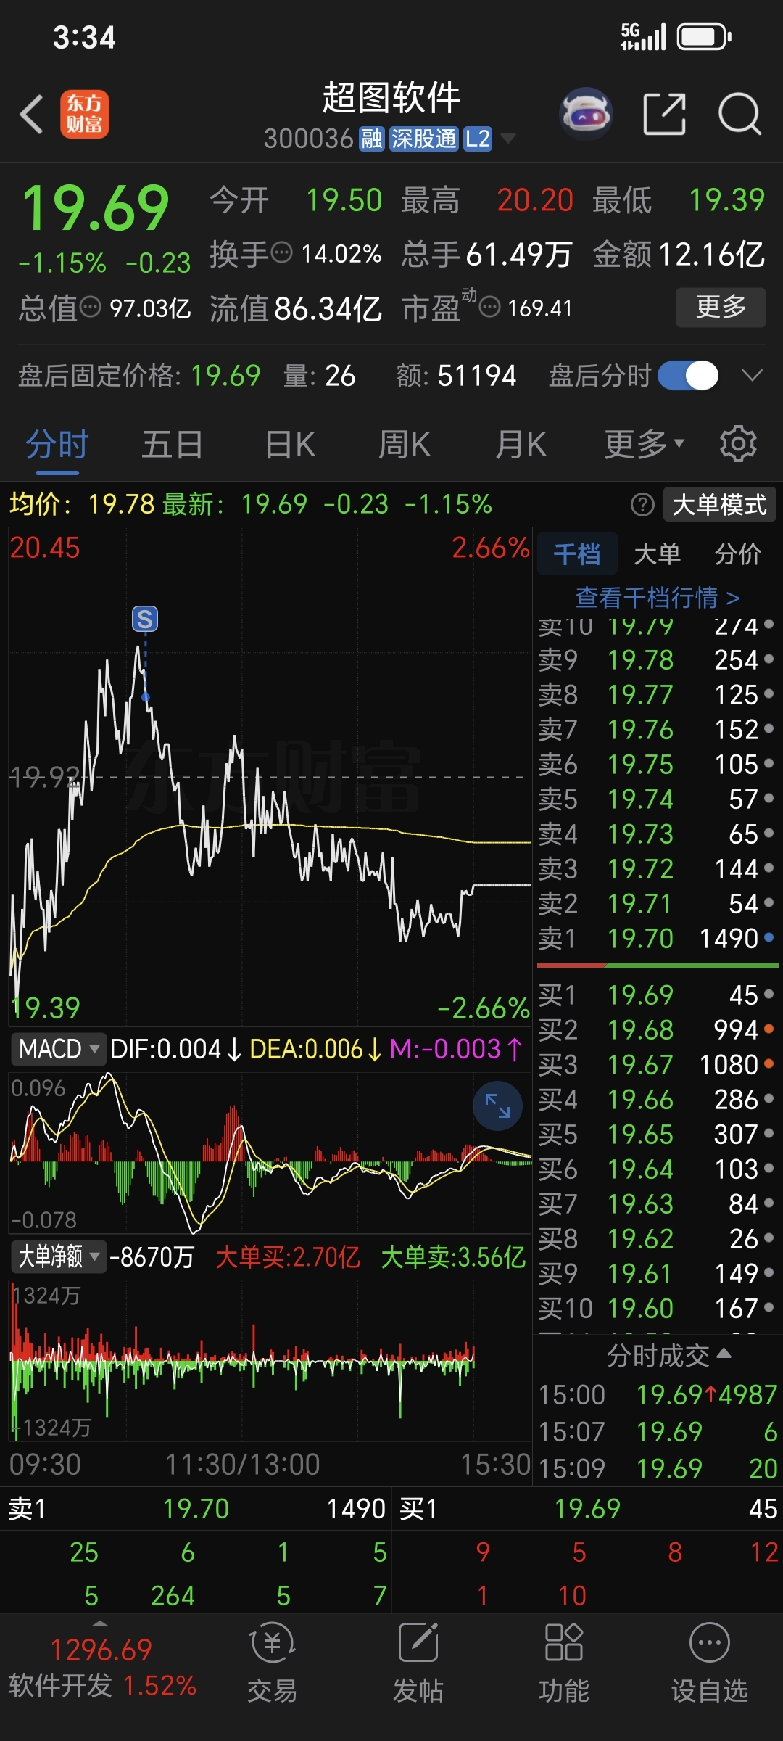Expand the bottom index bar arrow
The width and height of the screenshot is (783, 1741).
[101, 1623]
